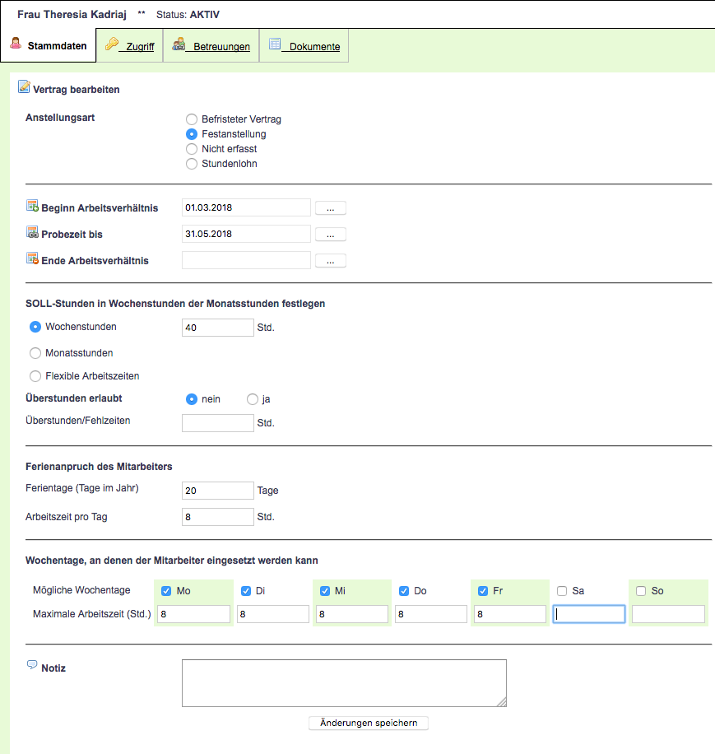This screenshot has width=715, height=754.
Task: Select Befristeter Vertrag radio option
Action: (192, 119)
